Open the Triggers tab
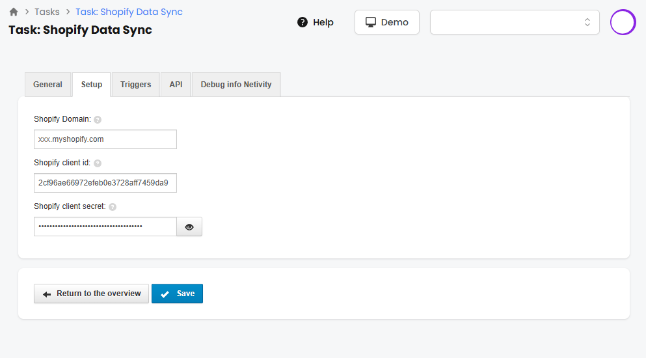The height and width of the screenshot is (358, 646). tap(135, 85)
